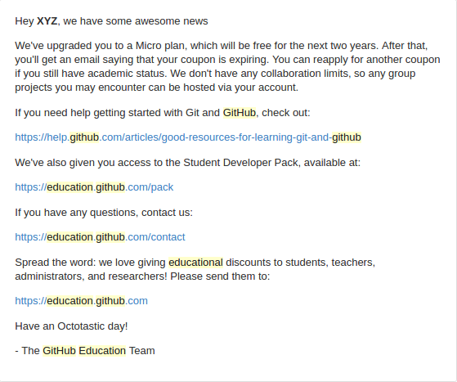Screen dimensions: 457x382
Task: Click 'we have some awesome news' text
Action: coord(136,21)
